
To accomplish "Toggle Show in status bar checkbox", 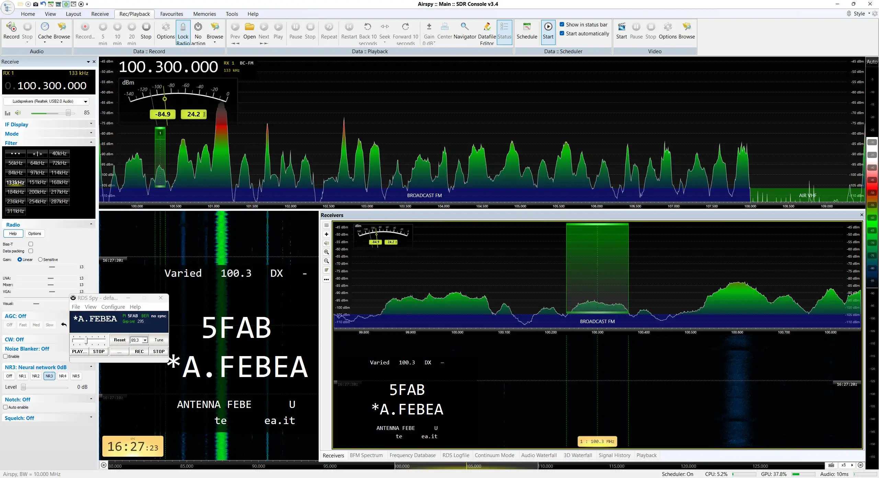I will (562, 24).
